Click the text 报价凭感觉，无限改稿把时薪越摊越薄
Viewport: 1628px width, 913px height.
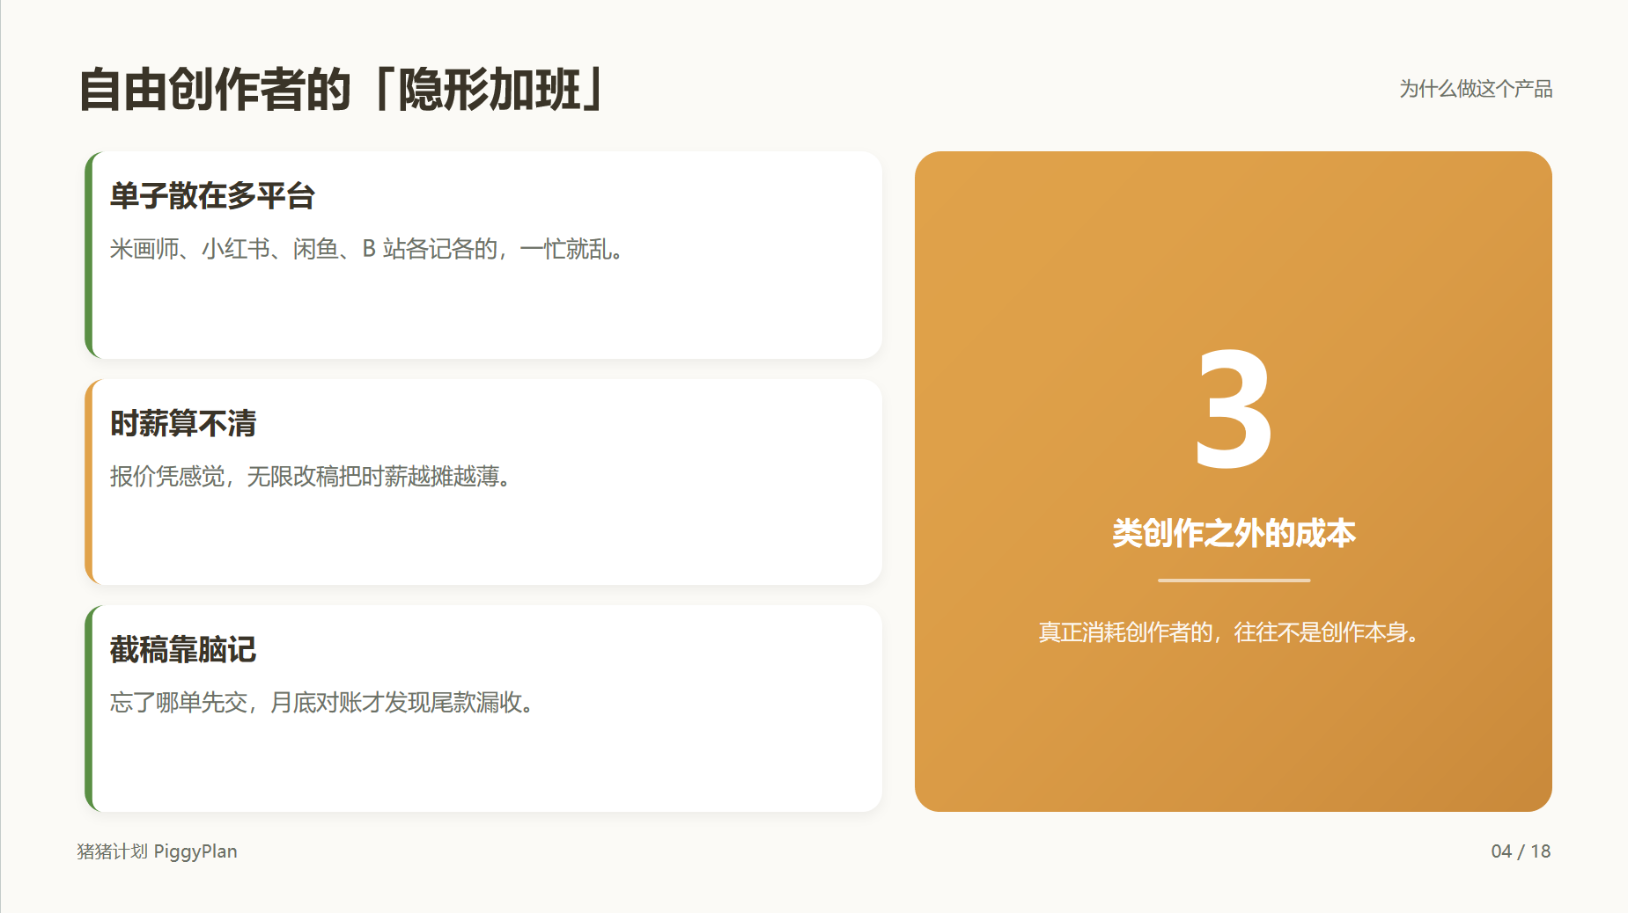point(305,477)
